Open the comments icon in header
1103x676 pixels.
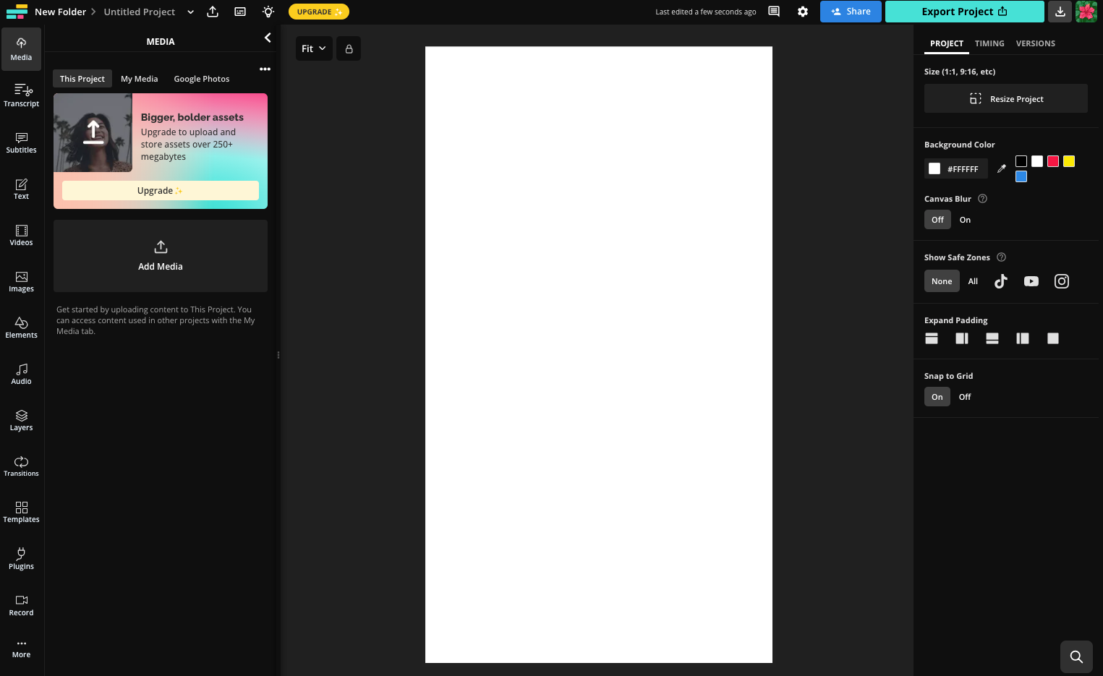click(774, 12)
